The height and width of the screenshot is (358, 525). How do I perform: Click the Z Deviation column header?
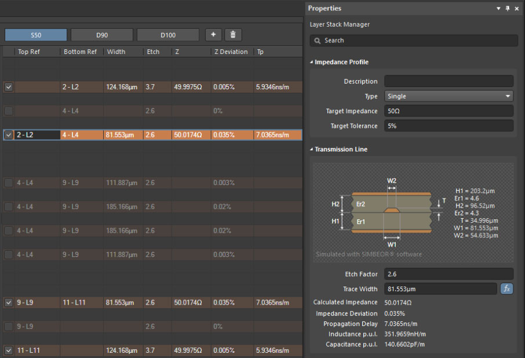click(231, 52)
